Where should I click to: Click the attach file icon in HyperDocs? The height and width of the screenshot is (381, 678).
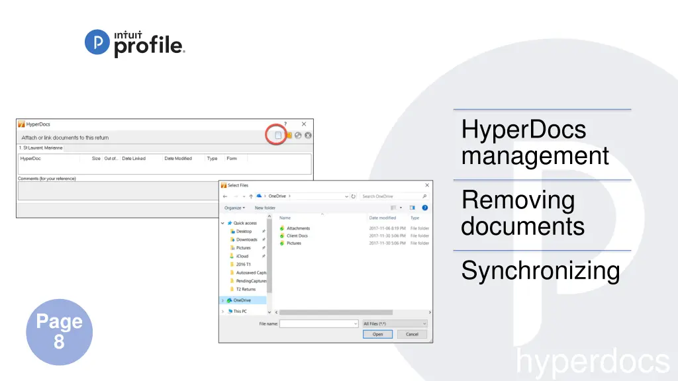[277, 135]
